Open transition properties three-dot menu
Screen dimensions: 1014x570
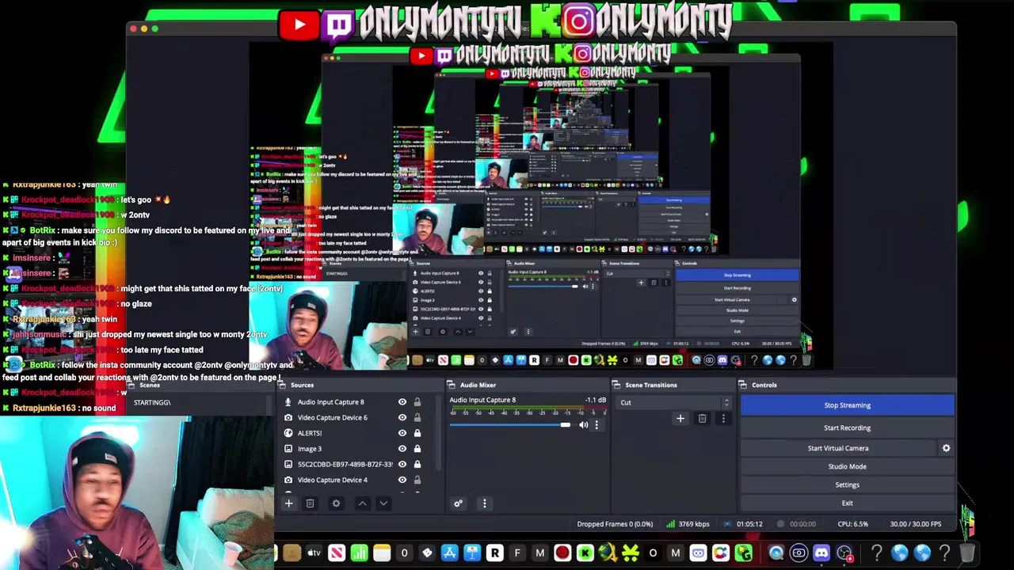click(722, 419)
